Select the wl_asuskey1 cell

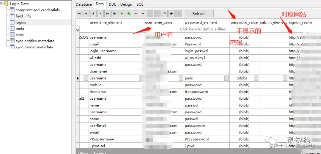[207, 58]
